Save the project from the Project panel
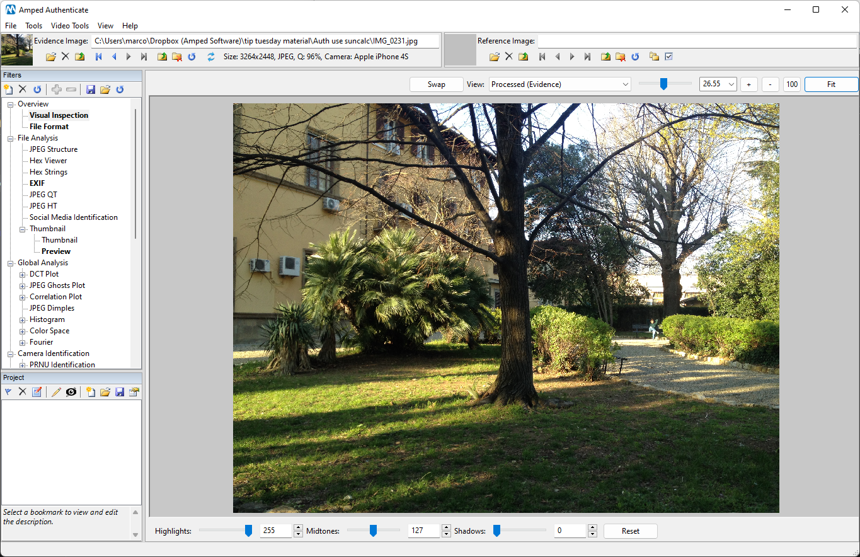 pos(120,391)
